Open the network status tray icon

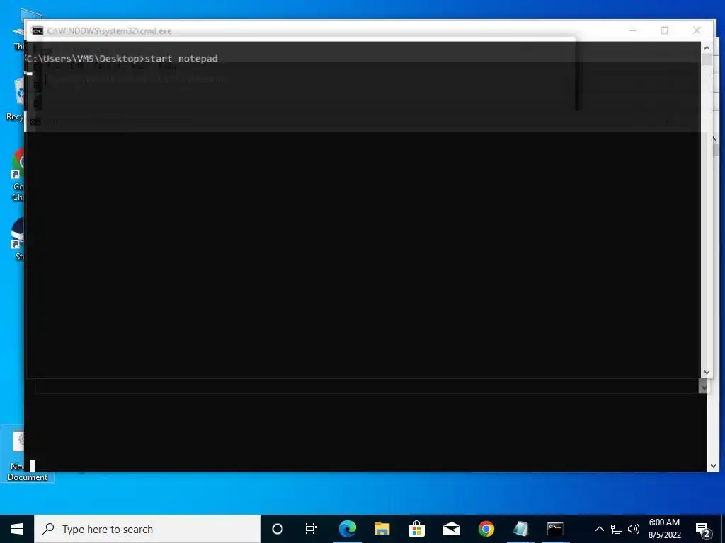(x=617, y=529)
